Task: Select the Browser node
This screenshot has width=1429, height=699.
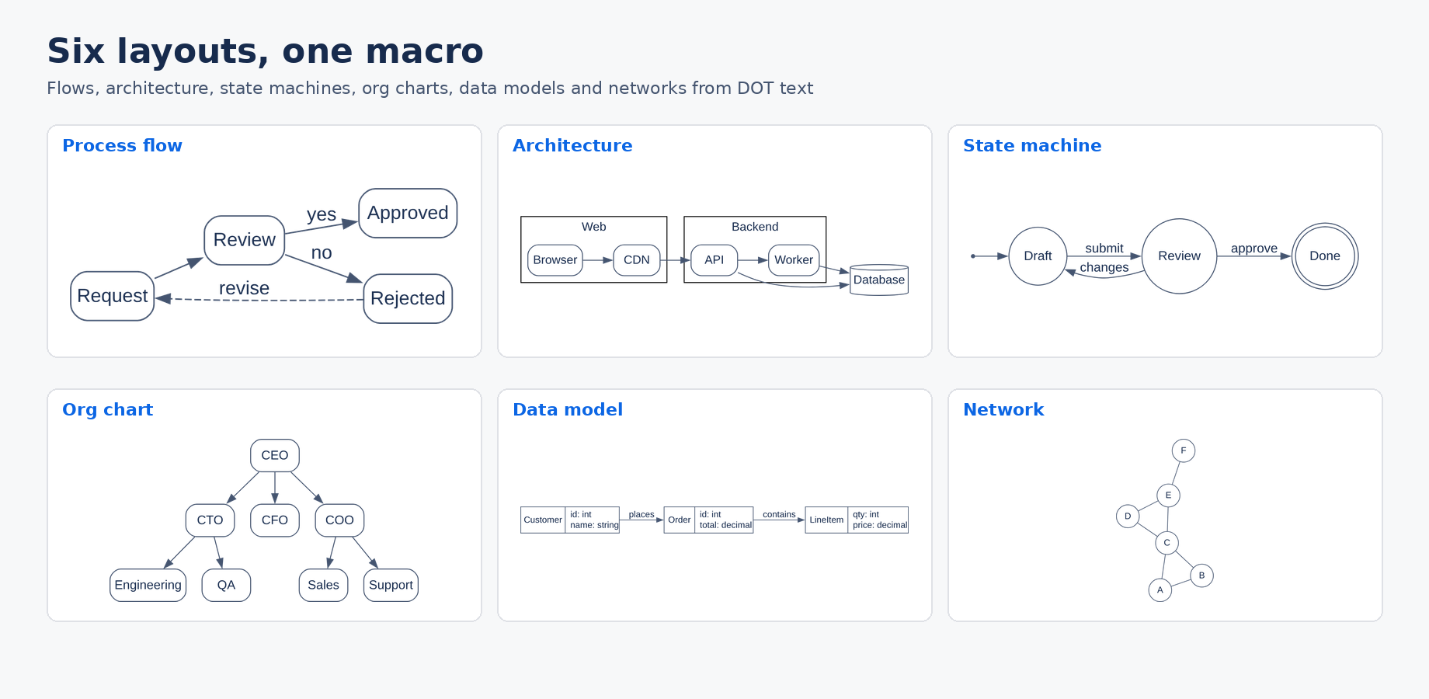Action: [555, 260]
